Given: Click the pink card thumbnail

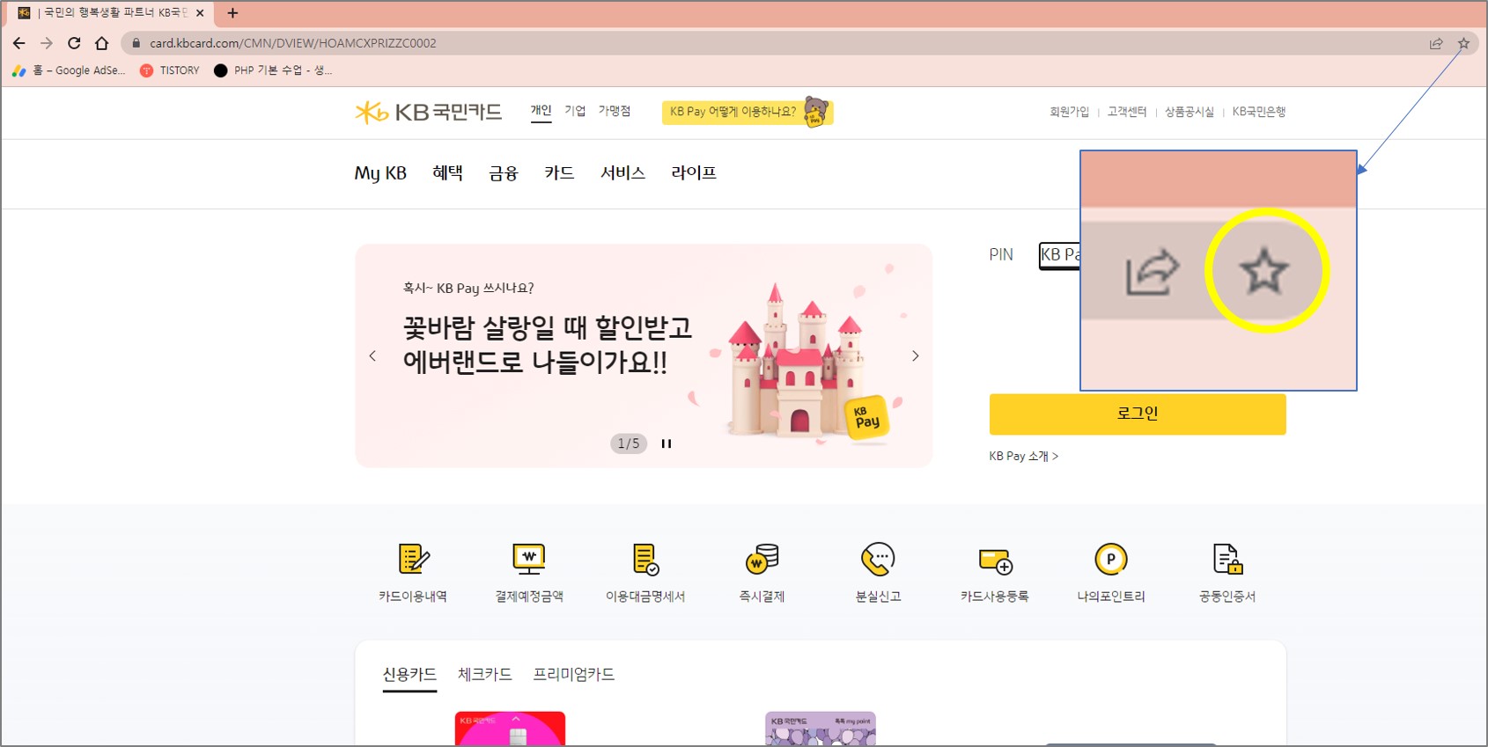Looking at the screenshot, I should (510, 729).
